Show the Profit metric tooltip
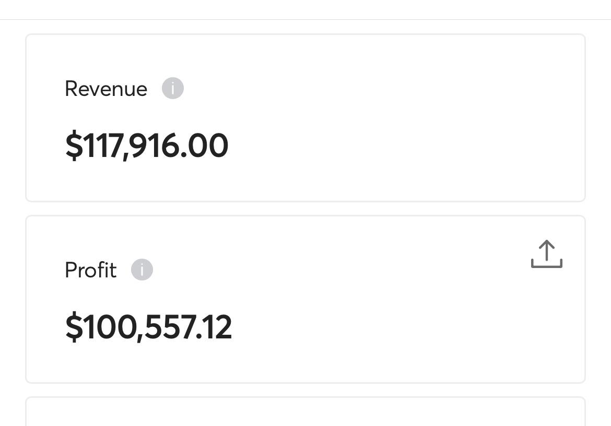This screenshot has width=611, height=426. point(142,270)
